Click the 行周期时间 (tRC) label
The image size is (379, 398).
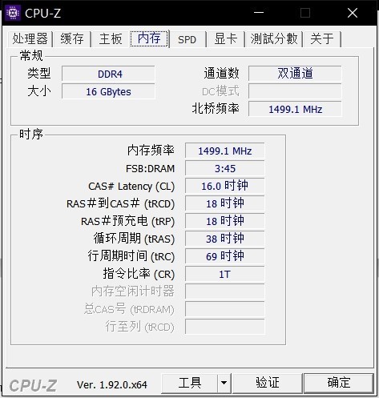(131, 256)
